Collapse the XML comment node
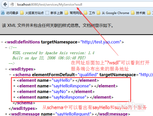This screenshot has height=116, width=153. point(6,47)
